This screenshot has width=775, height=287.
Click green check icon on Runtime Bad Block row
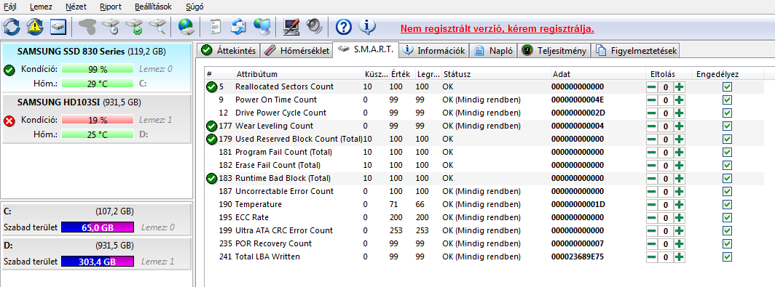[x=211, y=179]
